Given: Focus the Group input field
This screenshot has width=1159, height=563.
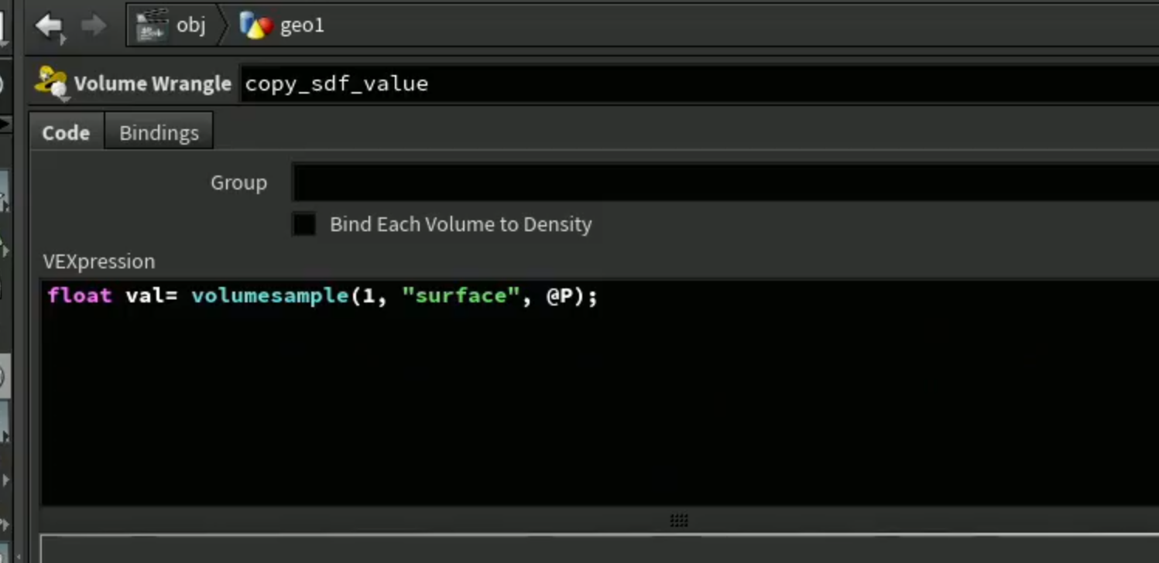Looking at the screenshot, I should [725, 183].
